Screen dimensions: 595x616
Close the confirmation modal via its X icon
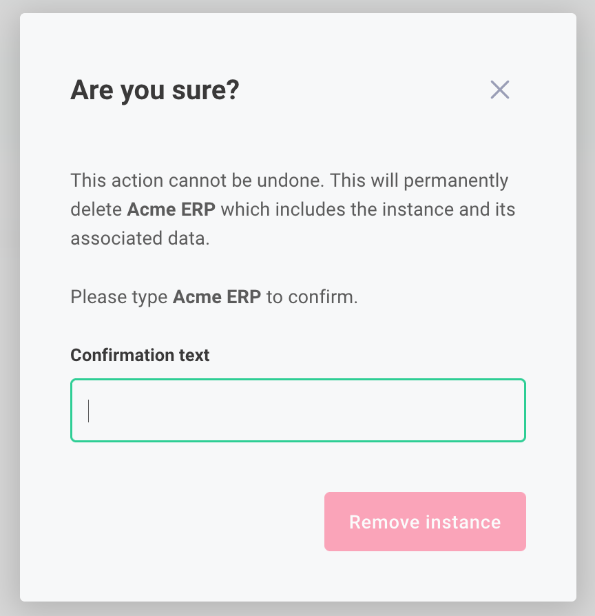click(499, 90)
